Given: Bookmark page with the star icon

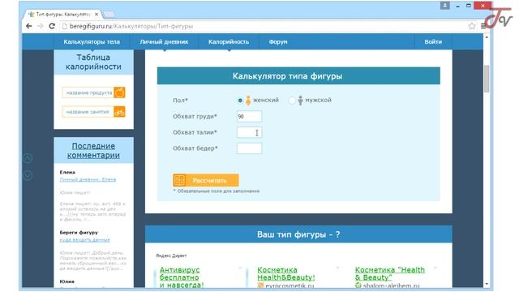Looking at the screenshot, I should [472, 26].
